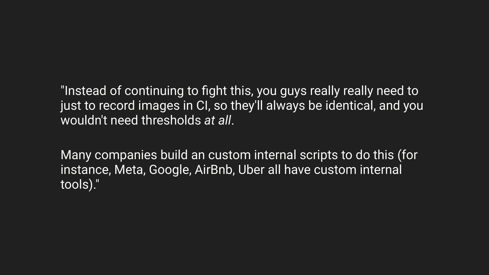Click the company name "Meta"

point(129,170)
